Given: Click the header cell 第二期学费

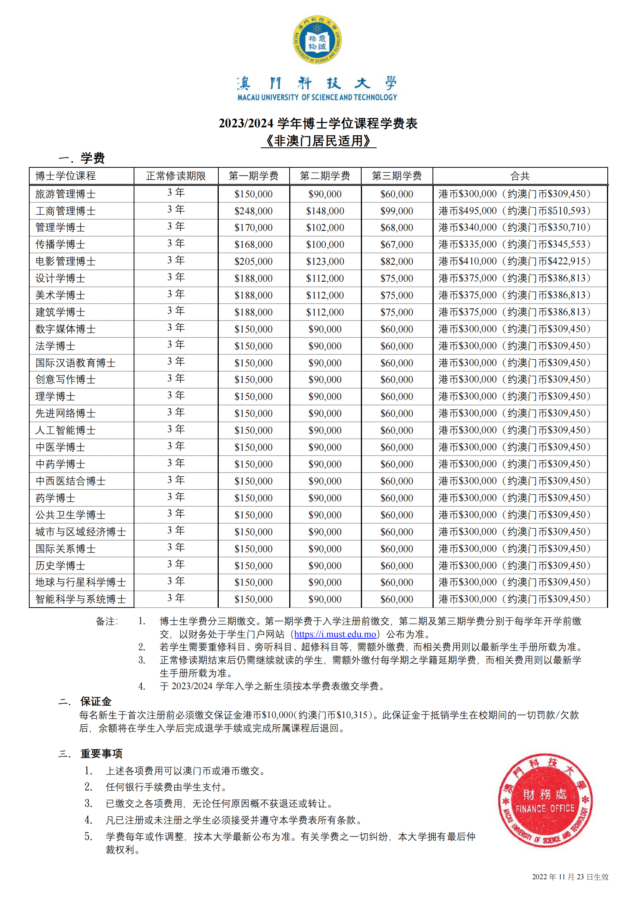Looking at the screenshot, I should [325, 176].
